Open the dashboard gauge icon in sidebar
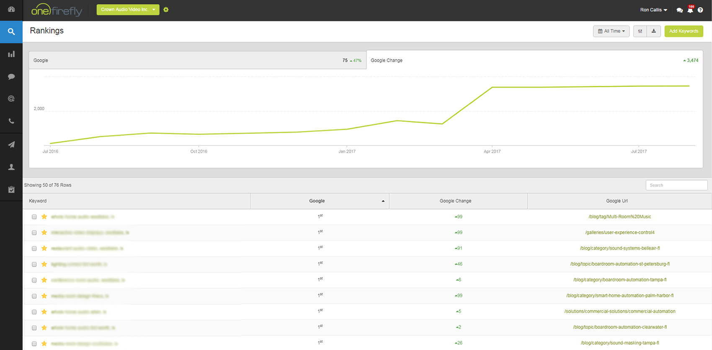 click(x=11, y=9)
